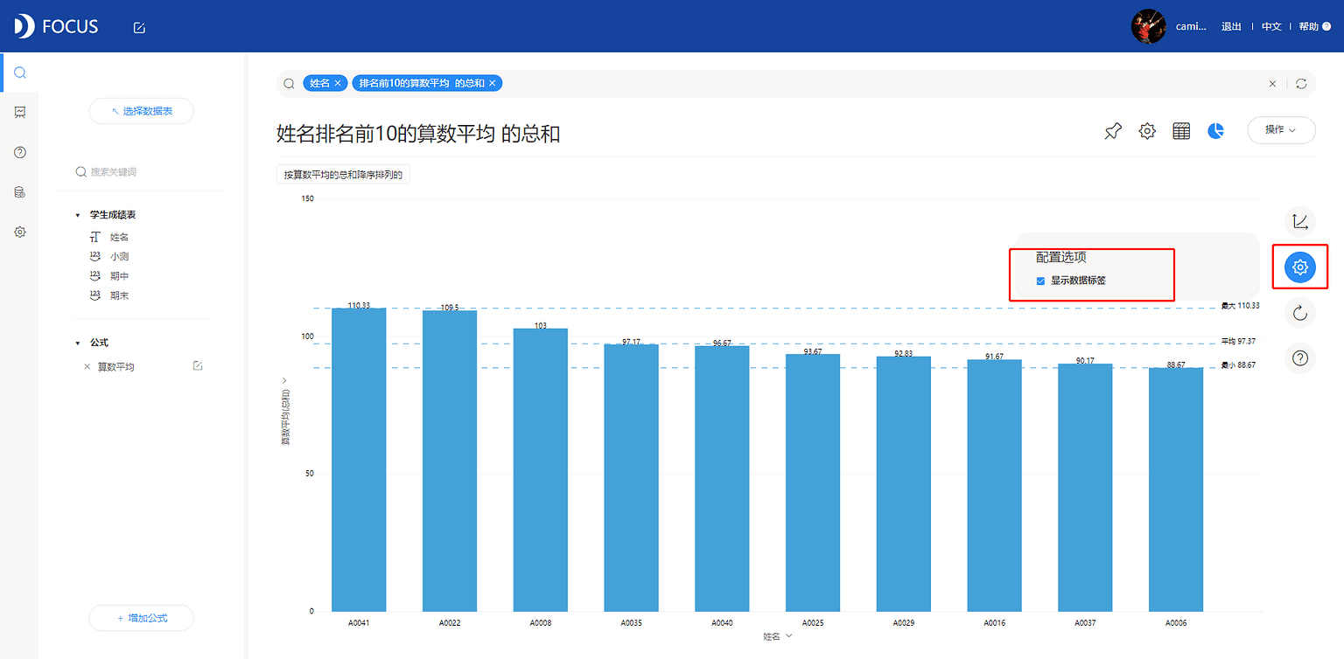This screenshot has height=659, width=1344.
Task: Delete the 算数平均 formula with X
Action: pyautogui.click(x=87, y=367)
